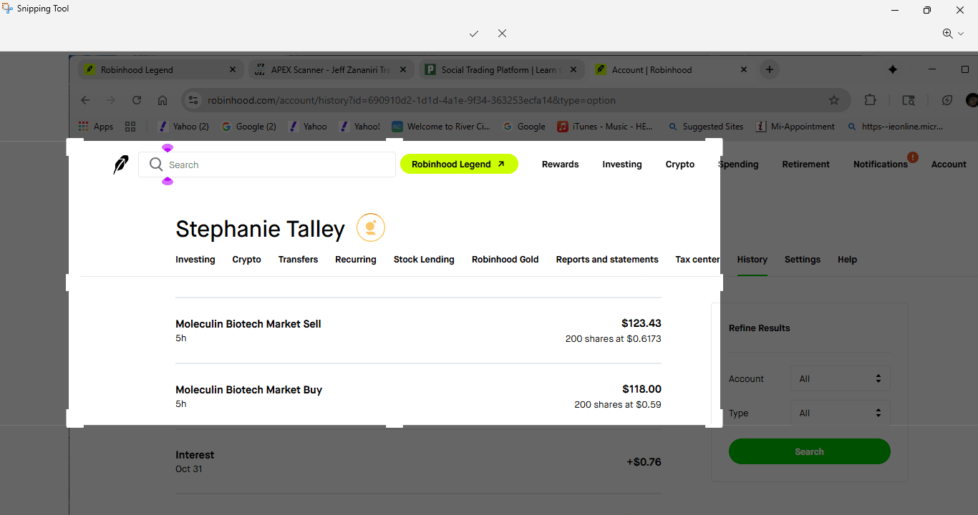Open the Welcome to River Ci... bookmark
This screenshot has height=515, width=978.
pos(441,127)
